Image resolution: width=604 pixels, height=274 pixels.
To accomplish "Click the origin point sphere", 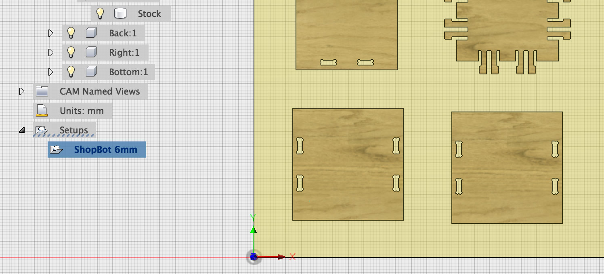I will [x=254, y=257].
